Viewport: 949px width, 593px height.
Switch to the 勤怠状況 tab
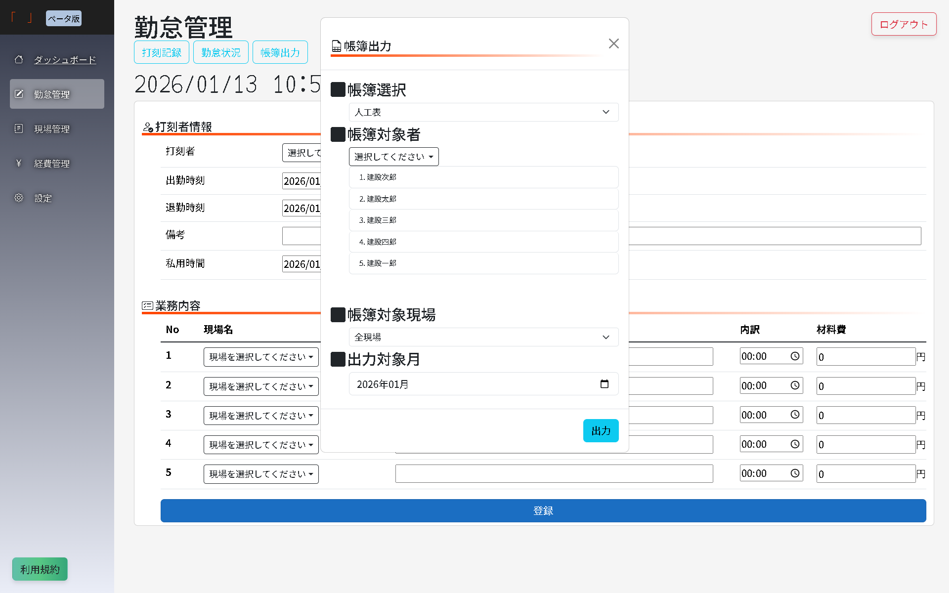[220, 52]
